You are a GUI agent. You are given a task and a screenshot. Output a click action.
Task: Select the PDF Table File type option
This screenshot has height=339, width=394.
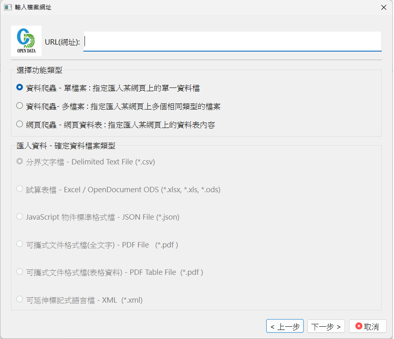pos(19,271)
